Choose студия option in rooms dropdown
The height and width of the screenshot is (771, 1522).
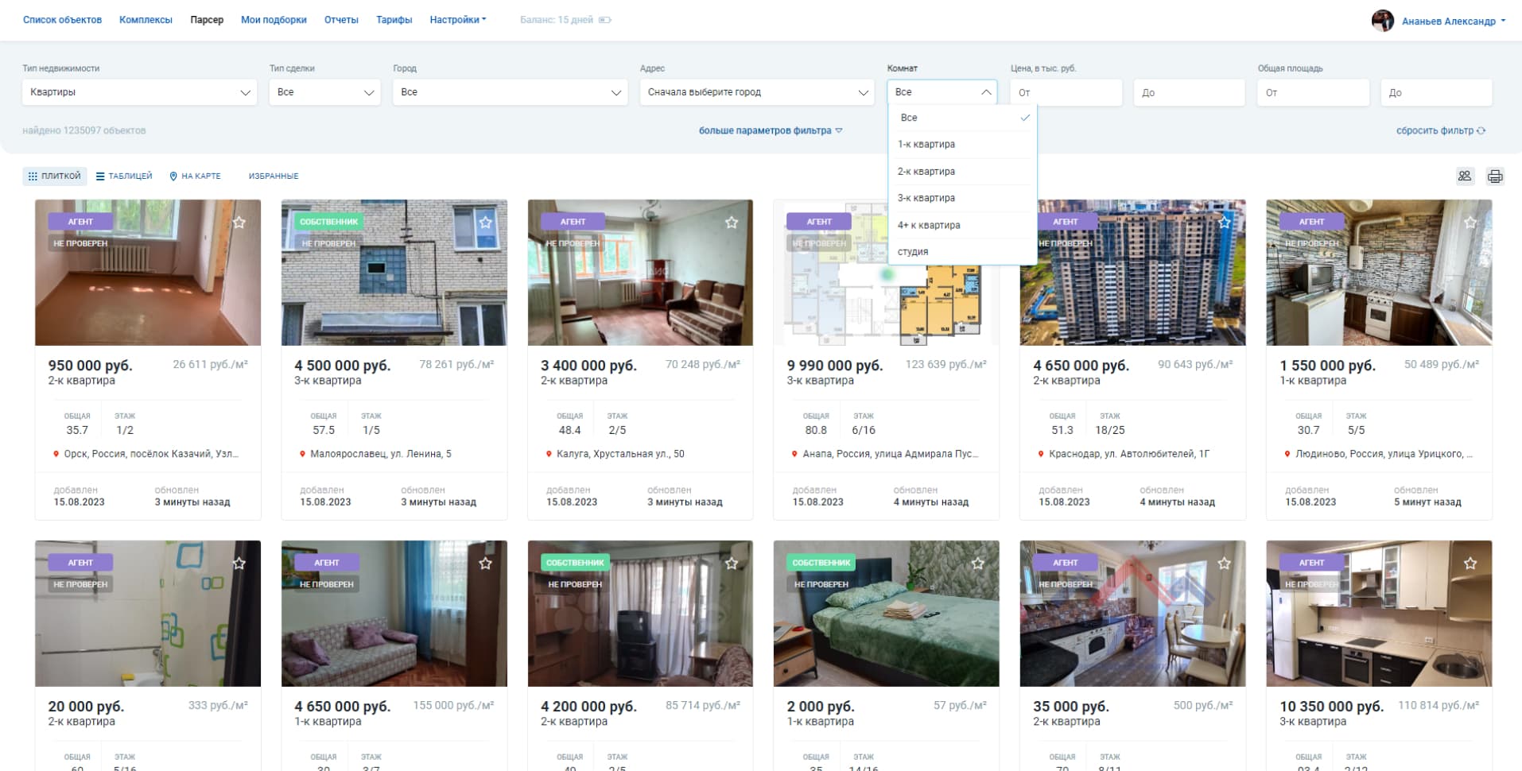point(913,252)
